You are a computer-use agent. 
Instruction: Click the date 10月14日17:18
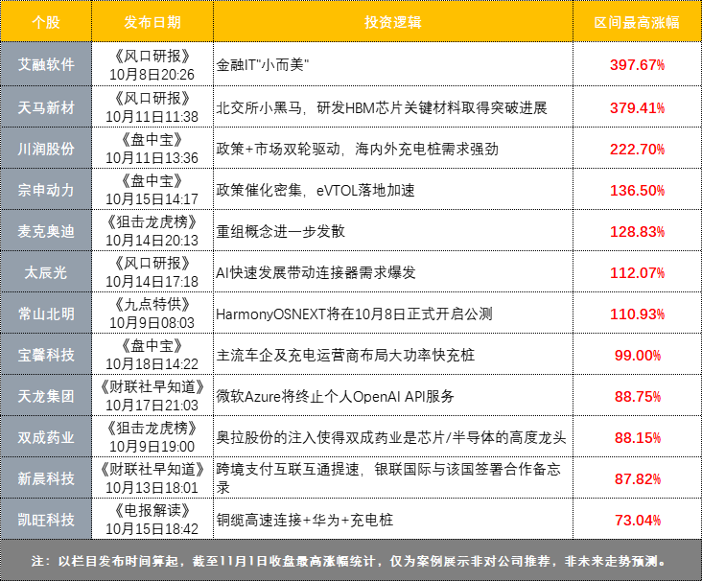(x=152, y=282)
